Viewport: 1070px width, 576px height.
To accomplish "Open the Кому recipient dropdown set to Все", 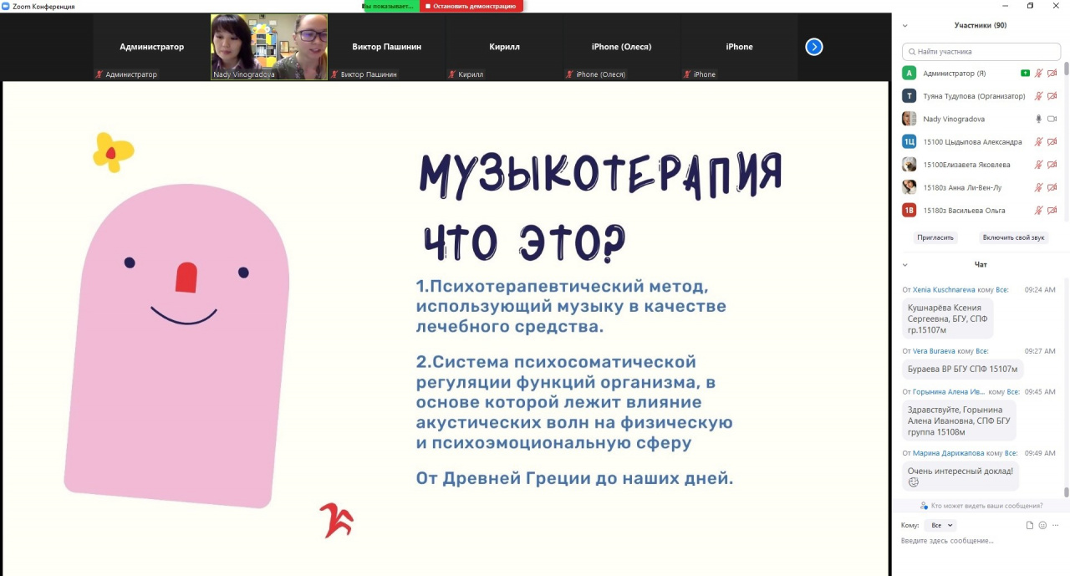I will click(x=940, y=526).
